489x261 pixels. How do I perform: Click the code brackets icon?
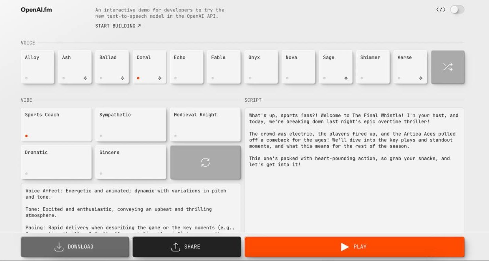click(x=441, y=9)
